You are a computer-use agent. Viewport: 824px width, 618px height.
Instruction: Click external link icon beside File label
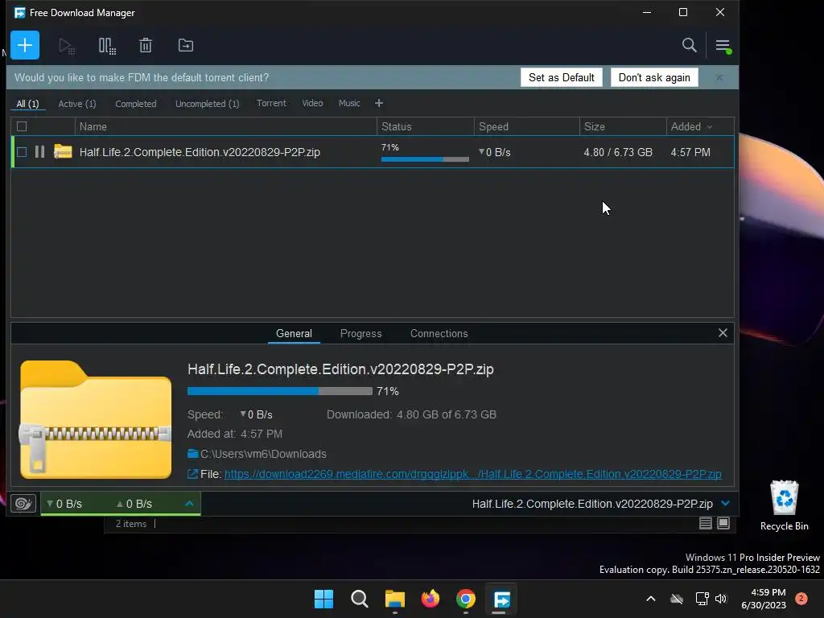coord(192,474)
